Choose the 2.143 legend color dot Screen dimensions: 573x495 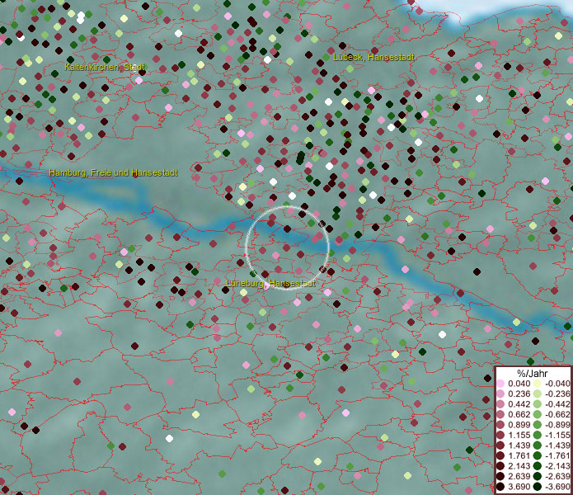pos(500,466)
